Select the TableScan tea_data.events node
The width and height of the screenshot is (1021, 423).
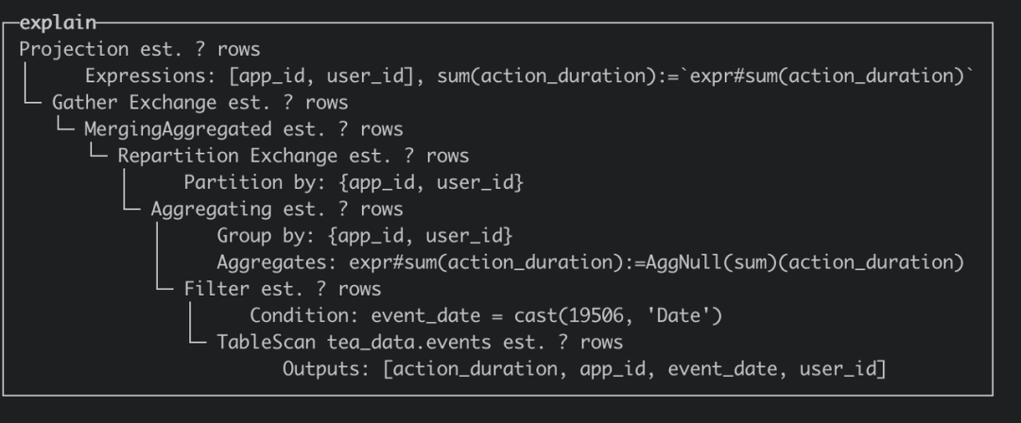(420, 343)
